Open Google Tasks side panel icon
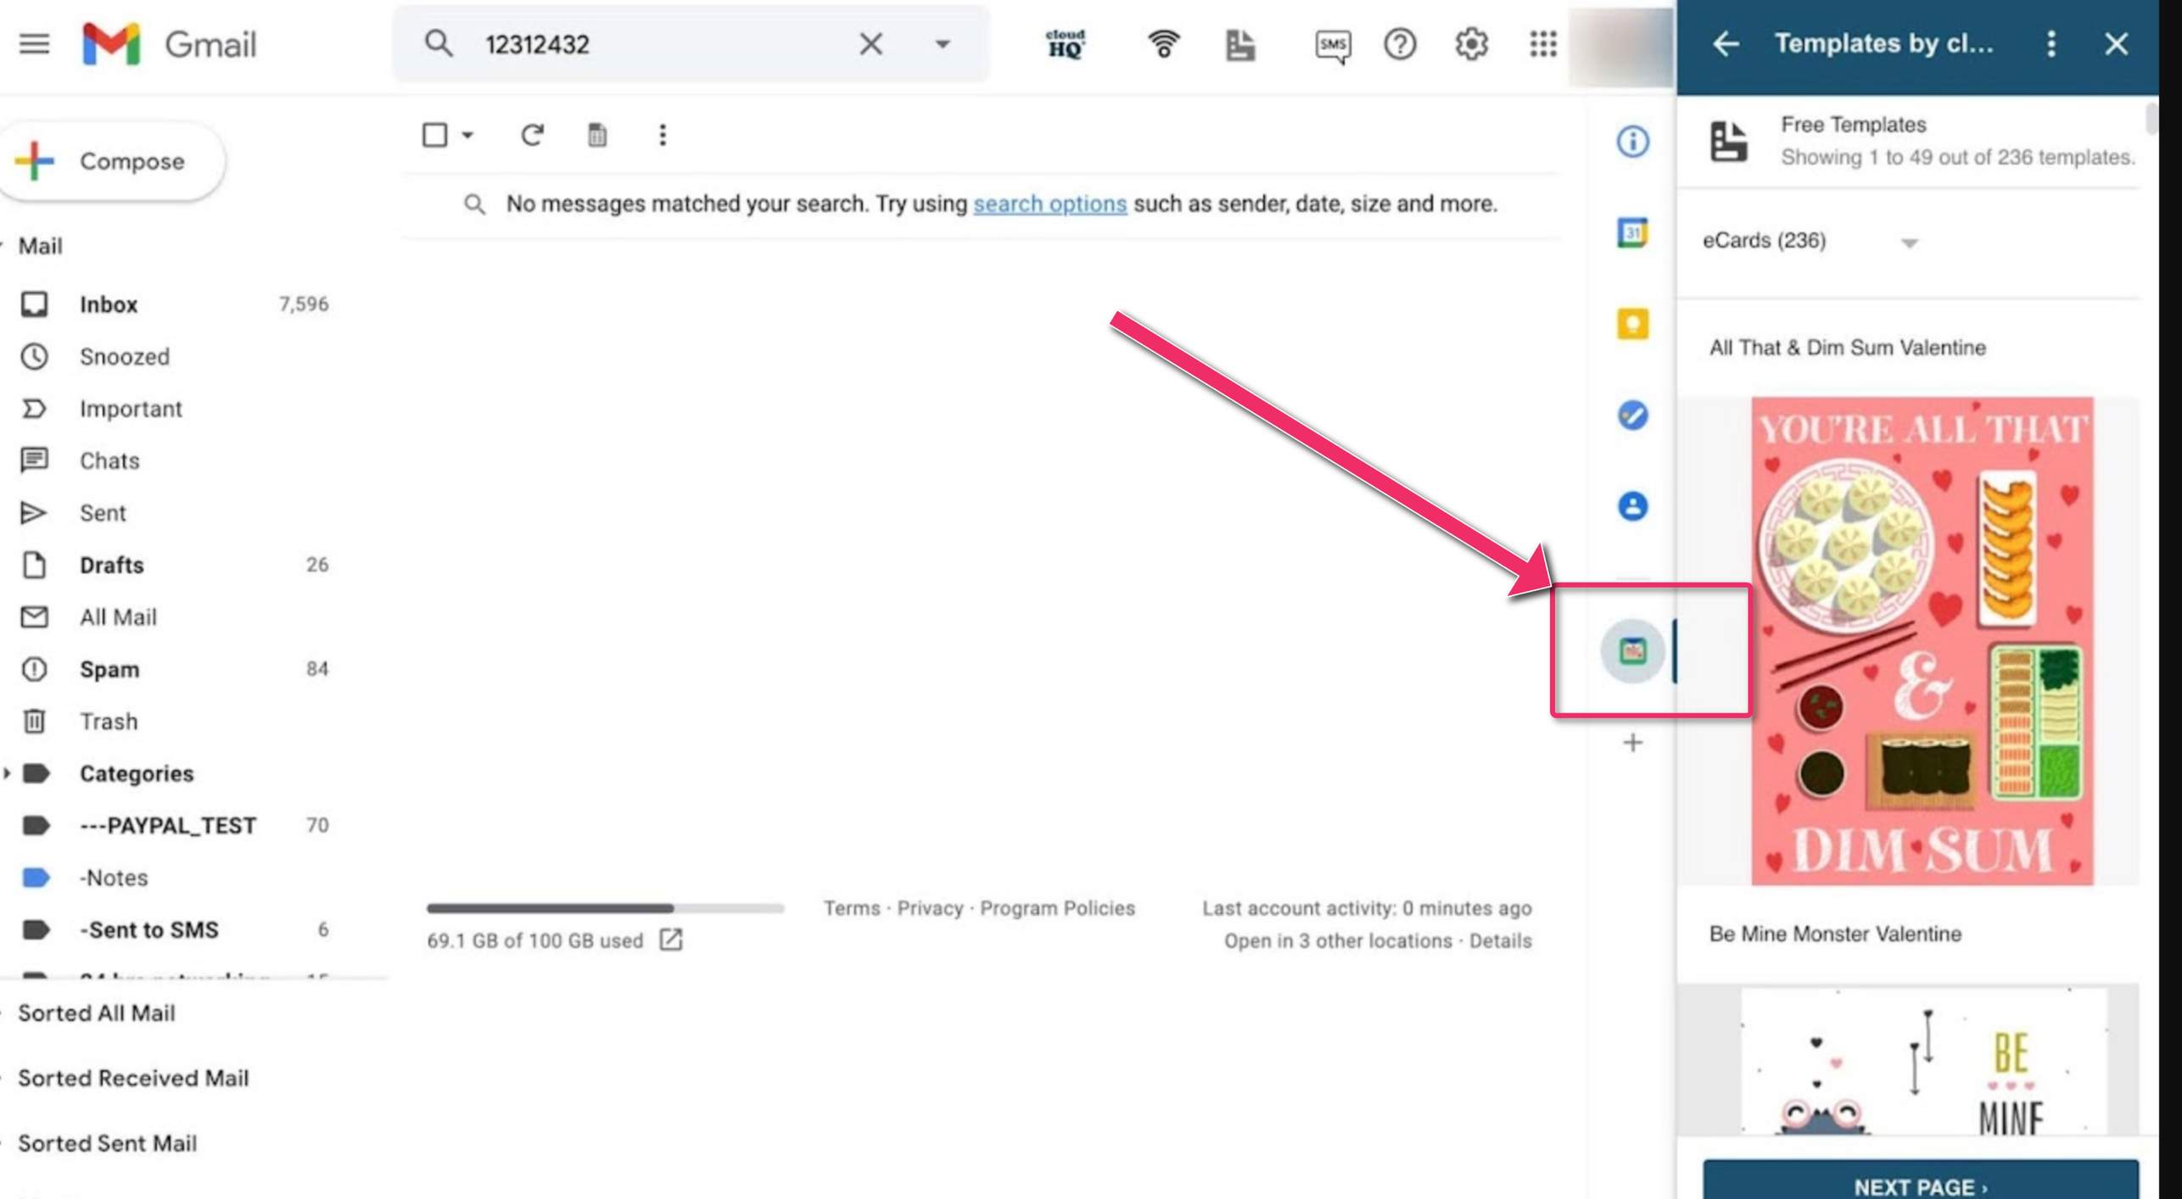This screenshot has width=2182, height=1199. tap(1632, 415)
